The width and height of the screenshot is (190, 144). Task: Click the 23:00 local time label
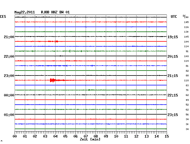pyautogui.click(x=9, y=76)
